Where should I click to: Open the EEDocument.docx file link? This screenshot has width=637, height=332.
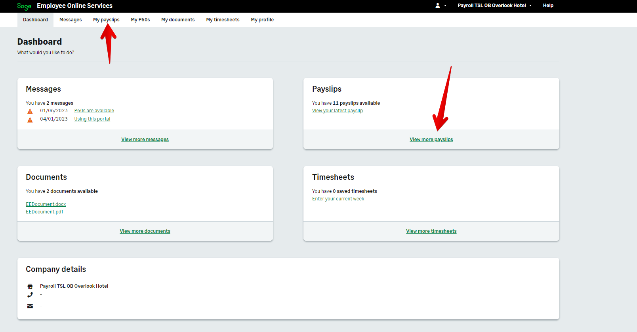point(46,204)
